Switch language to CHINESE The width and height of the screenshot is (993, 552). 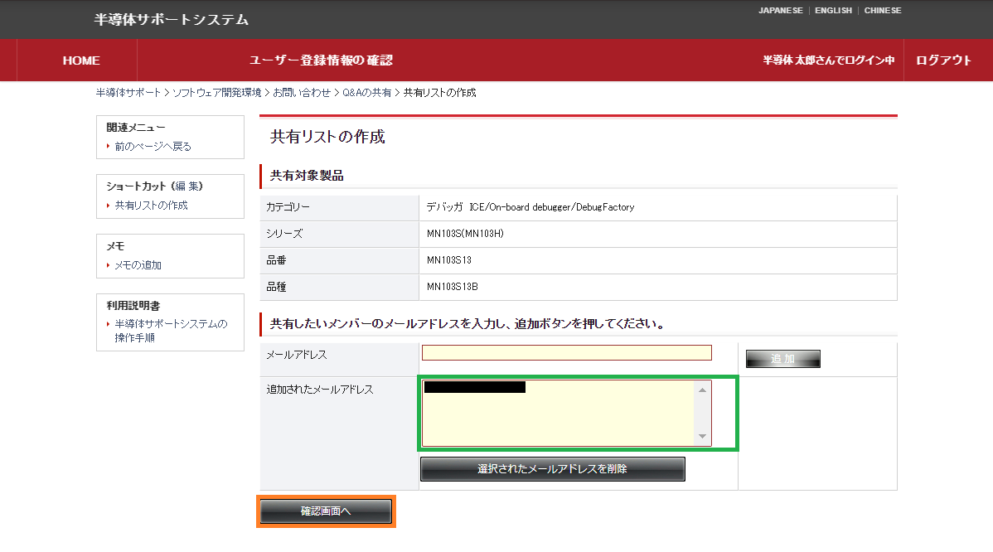(x=882, y=11)
